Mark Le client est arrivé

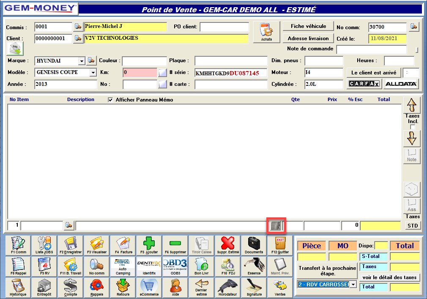374,73
